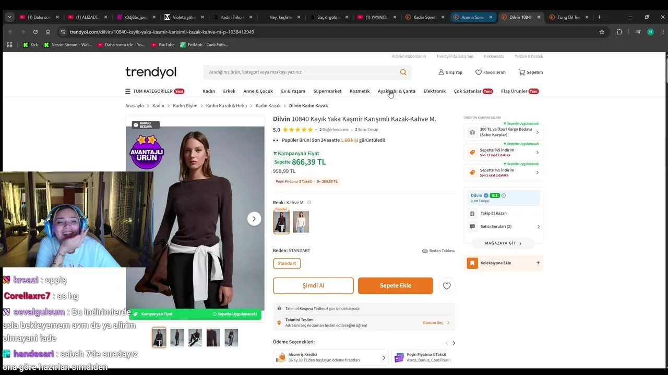Click plus icon on Koleksiyona Ekle
Image resolution: width=668 pixels, height=375 pixels.
pyautogui.click(x=538, y=263)
